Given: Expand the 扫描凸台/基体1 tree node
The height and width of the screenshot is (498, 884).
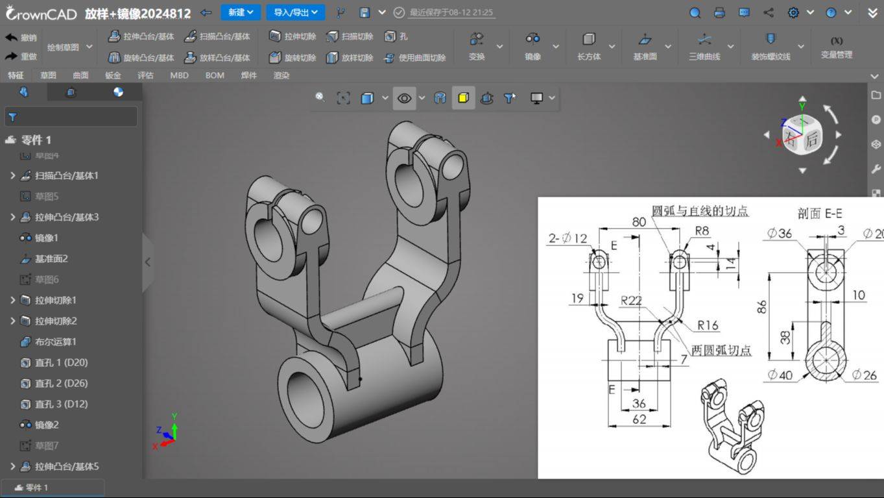Looking at the screenshot, I should pos(12,175).
